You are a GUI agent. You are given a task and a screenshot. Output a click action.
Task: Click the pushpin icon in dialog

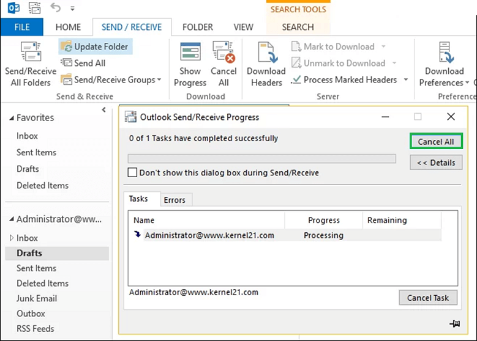[x=455, y=324]
